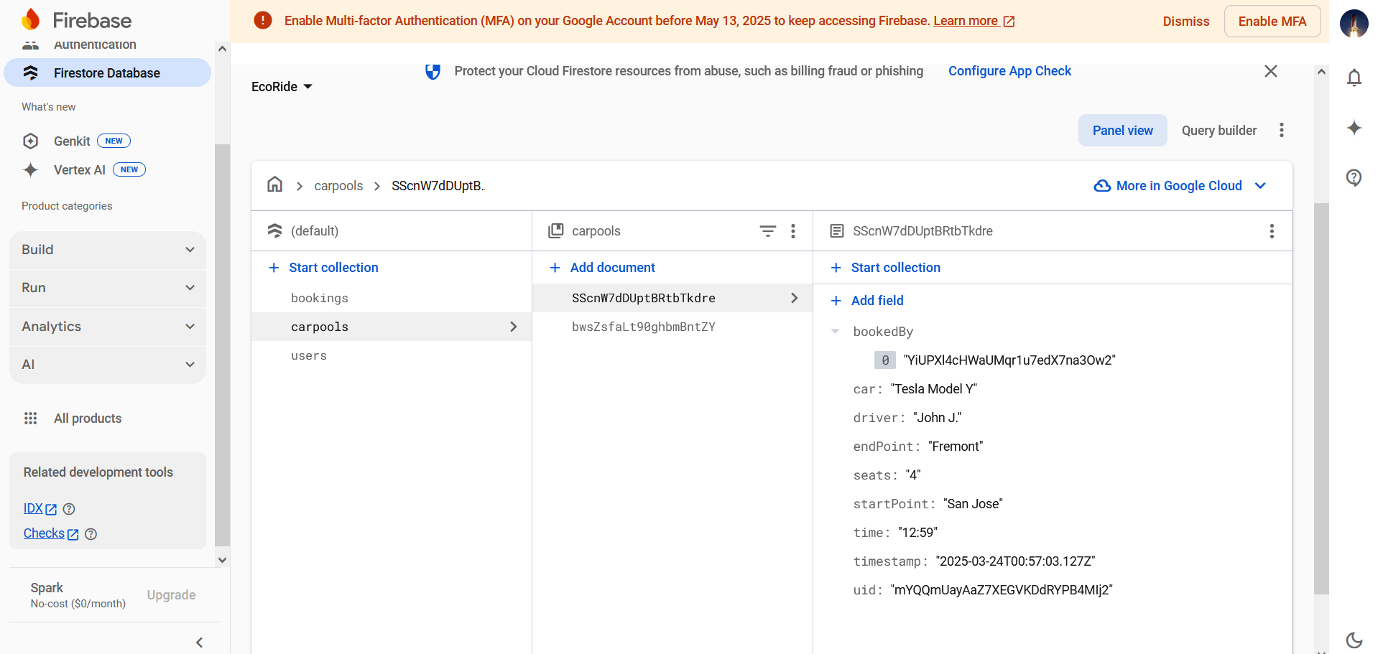Open Genkit from the sidebar
This screenshot has height=654, width=1378.
click(x=72, y=141)
